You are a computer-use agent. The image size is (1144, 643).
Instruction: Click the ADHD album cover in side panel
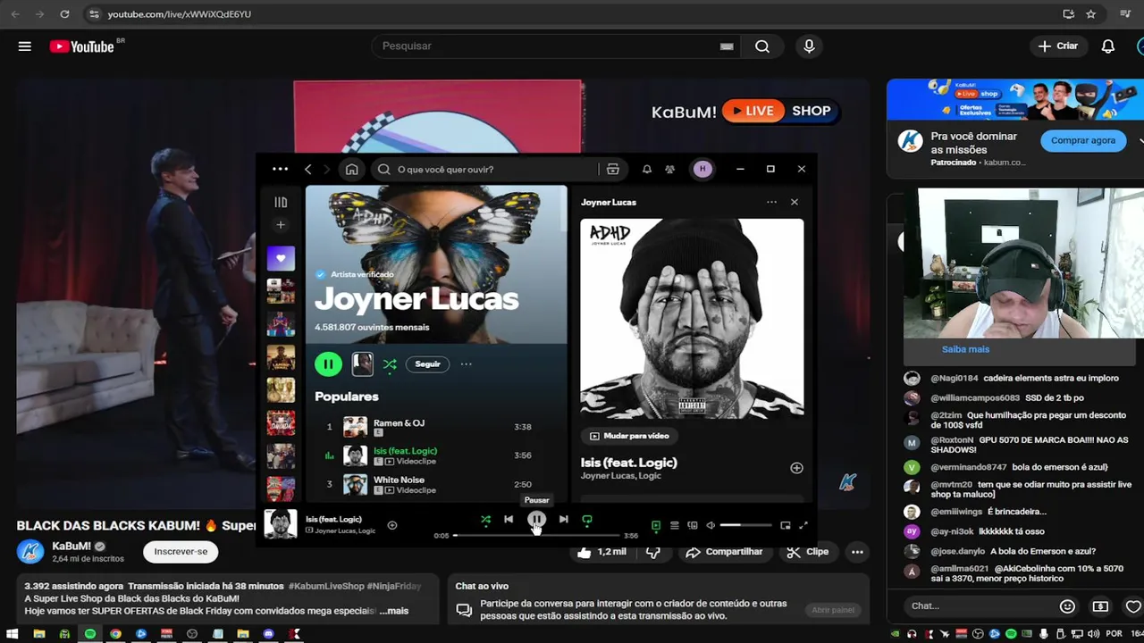[692, 319]
